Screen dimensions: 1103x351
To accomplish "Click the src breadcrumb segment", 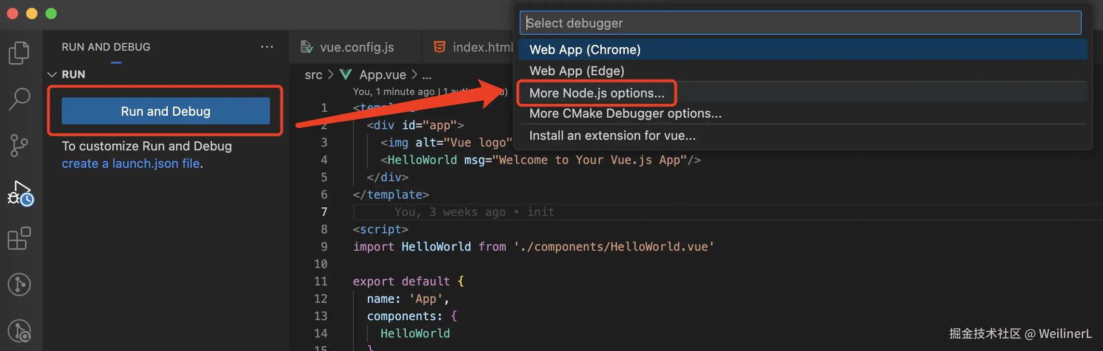I will click(313, 75).
